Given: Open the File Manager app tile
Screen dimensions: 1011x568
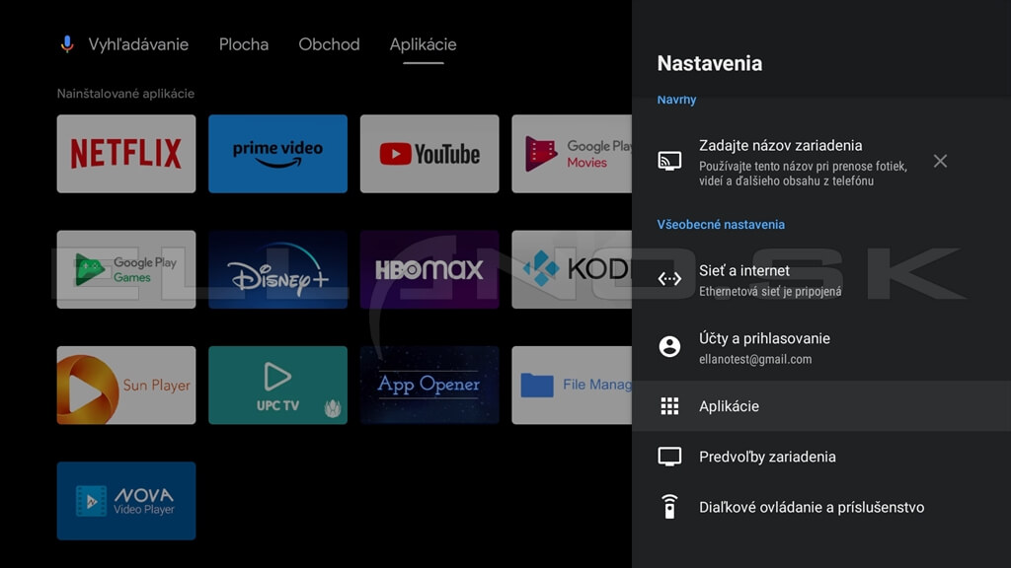Looking at the screenshot, I should 572,386.
